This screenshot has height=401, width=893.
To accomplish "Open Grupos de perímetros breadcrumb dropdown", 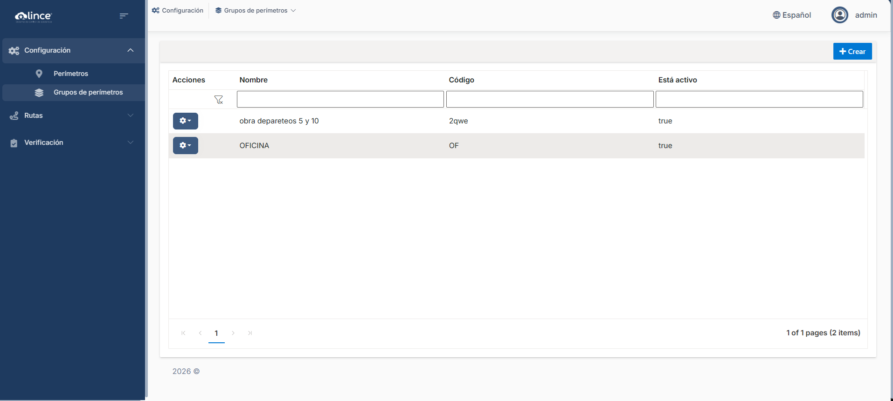I will click(256, 10).
